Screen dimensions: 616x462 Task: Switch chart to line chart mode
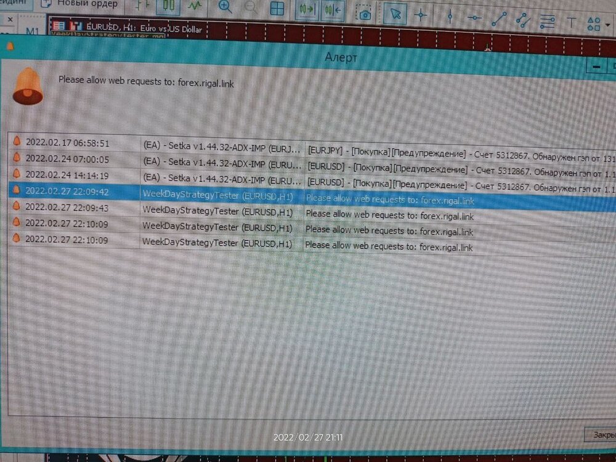point(194,6)
